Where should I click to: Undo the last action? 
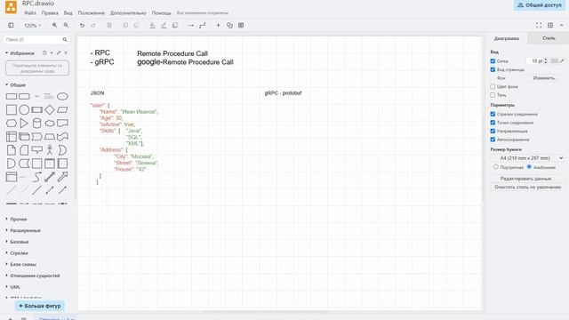[x=82, y=26]
